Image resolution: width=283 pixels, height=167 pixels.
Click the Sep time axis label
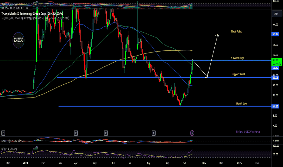[167, 163]
